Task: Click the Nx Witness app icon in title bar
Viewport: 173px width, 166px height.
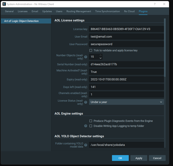Action: [x=4, y=4]
